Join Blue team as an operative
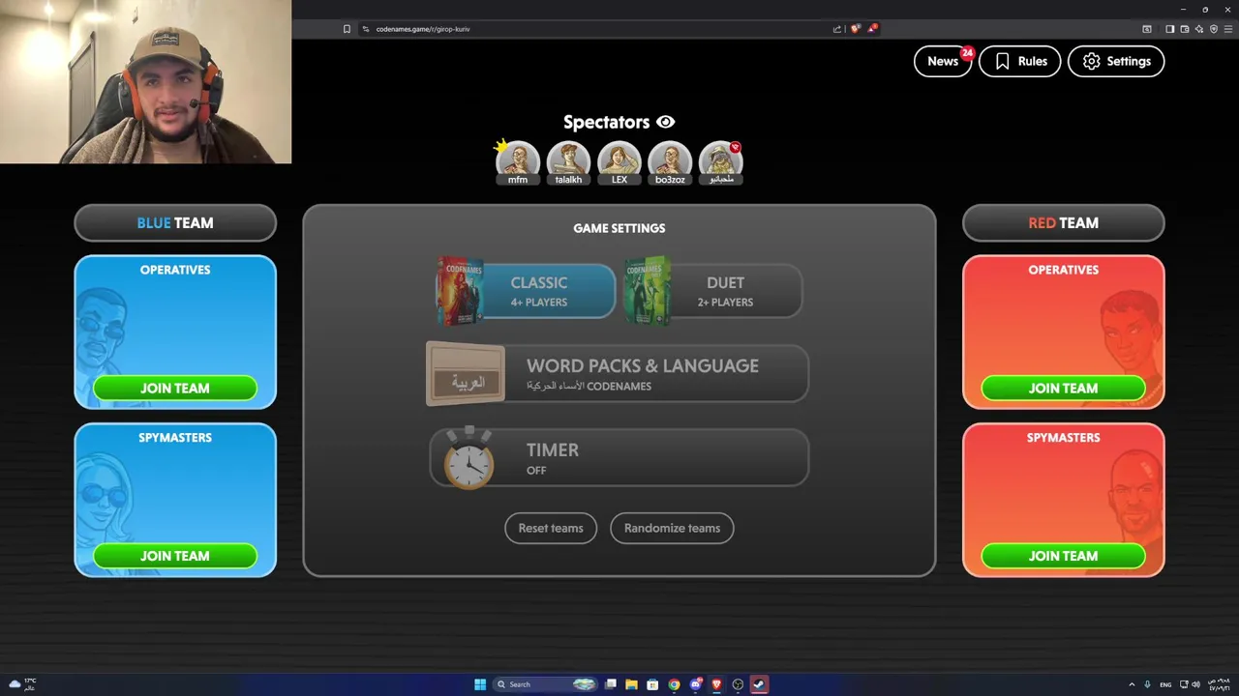The image size is (1239, 696). tap(175, 388)
